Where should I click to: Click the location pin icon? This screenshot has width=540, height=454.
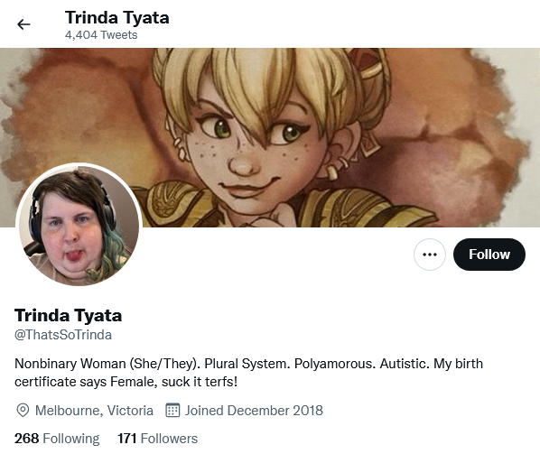point(23,411)
